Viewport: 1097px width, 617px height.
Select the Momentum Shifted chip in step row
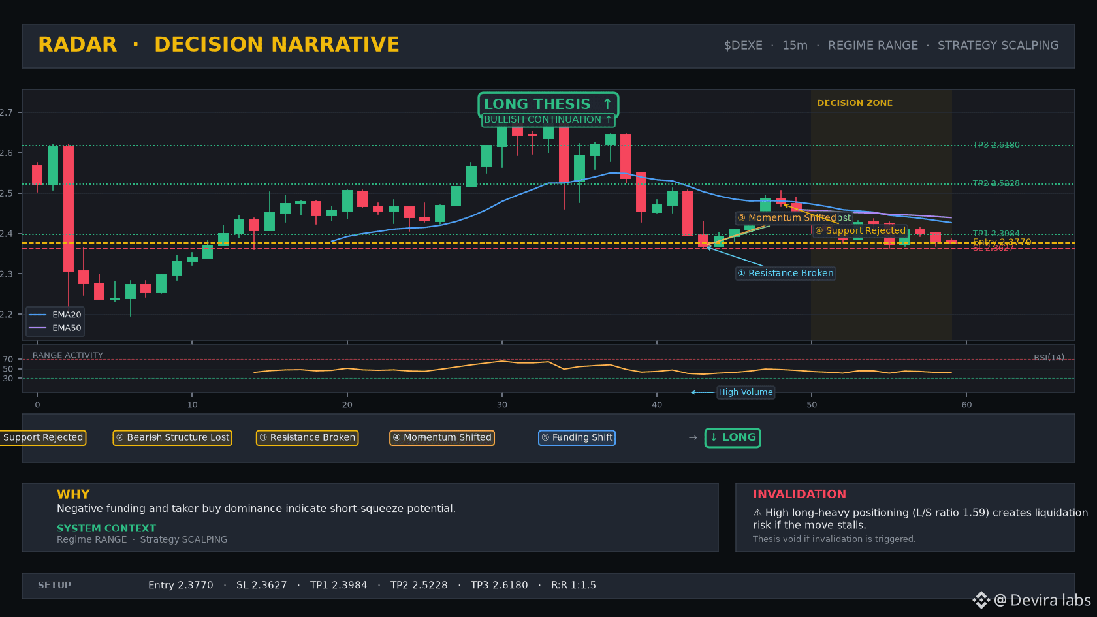point(442,437)
